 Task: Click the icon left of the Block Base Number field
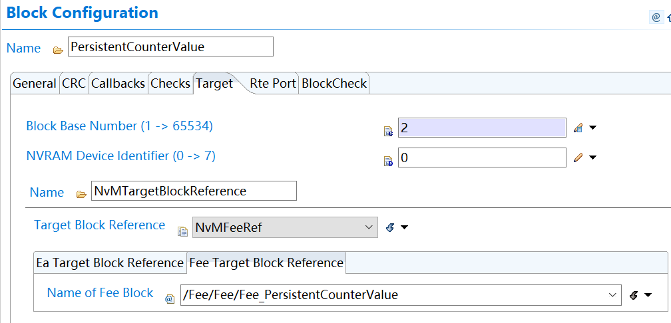click(x=389, y=131)
